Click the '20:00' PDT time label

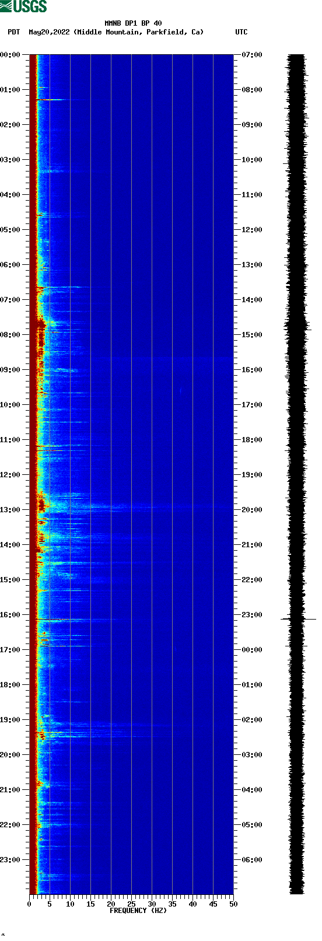tap(10, 755)
